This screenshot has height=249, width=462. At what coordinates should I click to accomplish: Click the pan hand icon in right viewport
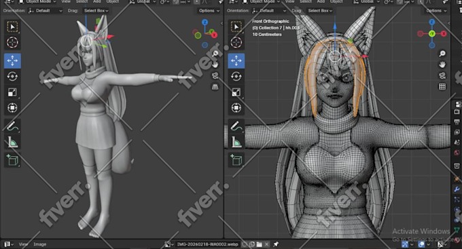442,64
